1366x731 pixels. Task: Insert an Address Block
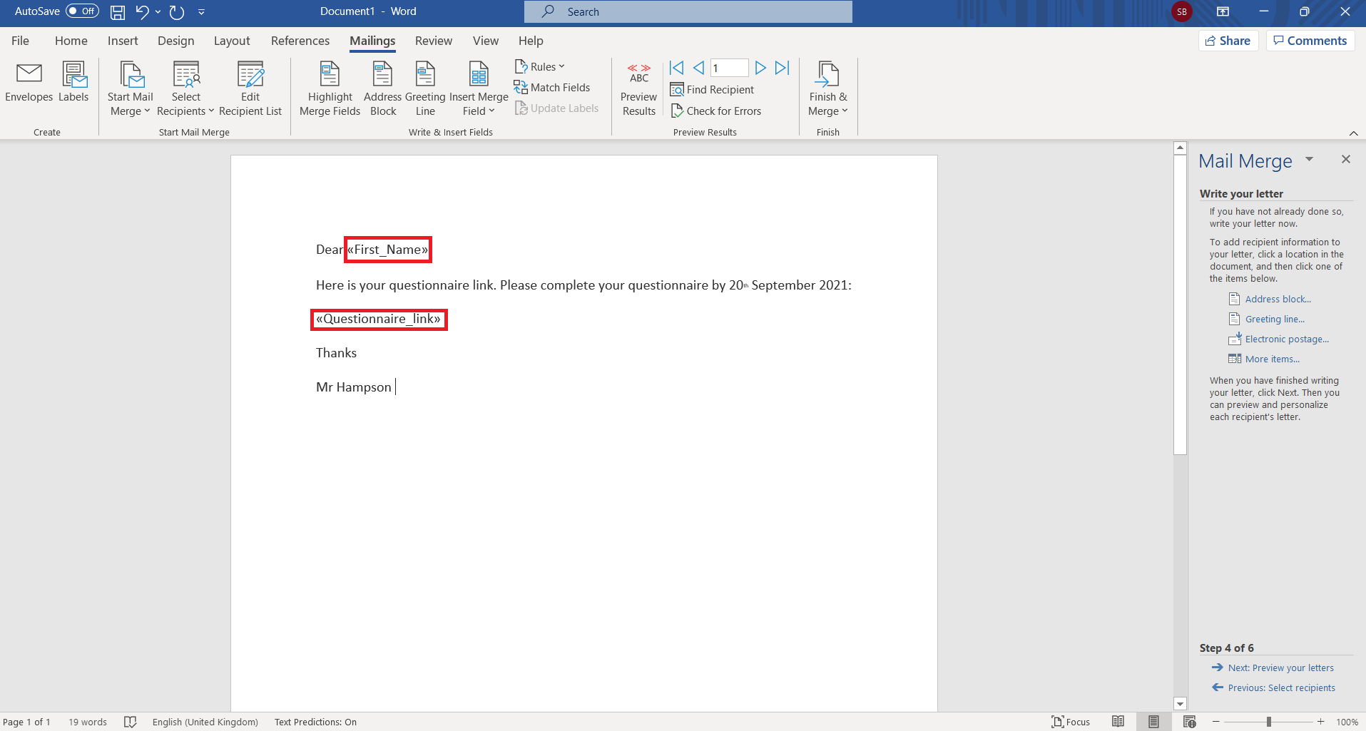382,89
